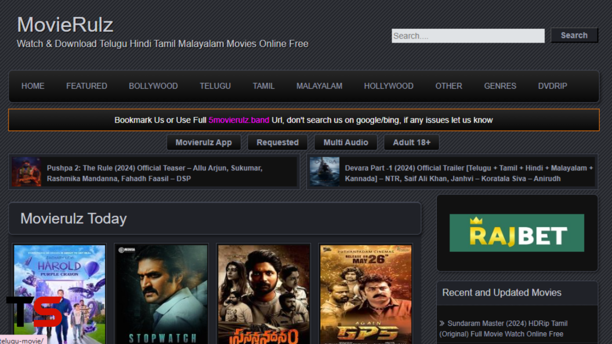Click the Adult 18+ button
This screenshot has height=344, width=612.
click(x=412, y=142)
